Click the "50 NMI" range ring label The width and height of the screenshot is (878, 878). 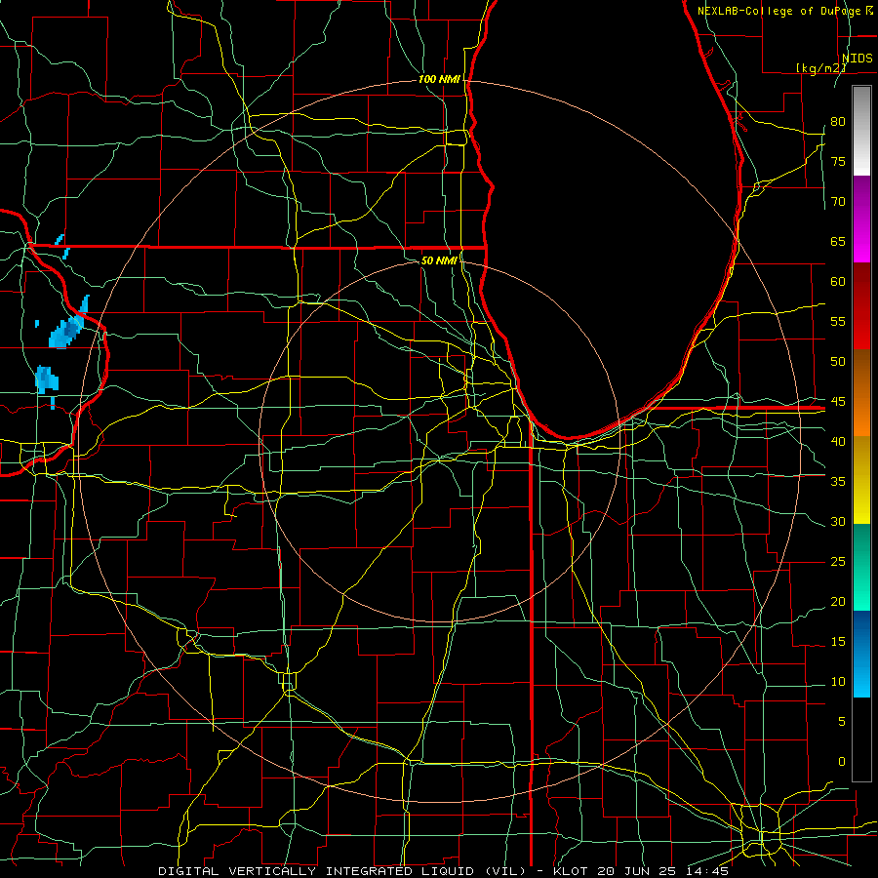[x=440, y=260]
